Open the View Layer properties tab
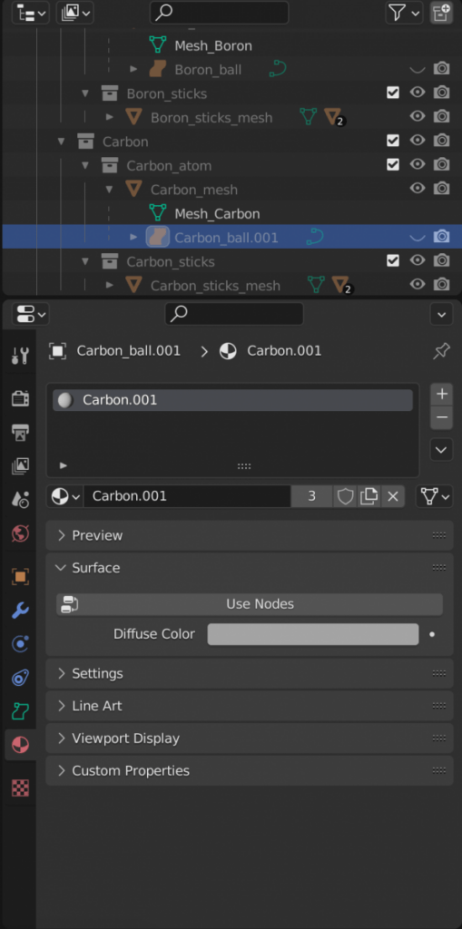The image size is (462, 929). click(x=20, y=466)
